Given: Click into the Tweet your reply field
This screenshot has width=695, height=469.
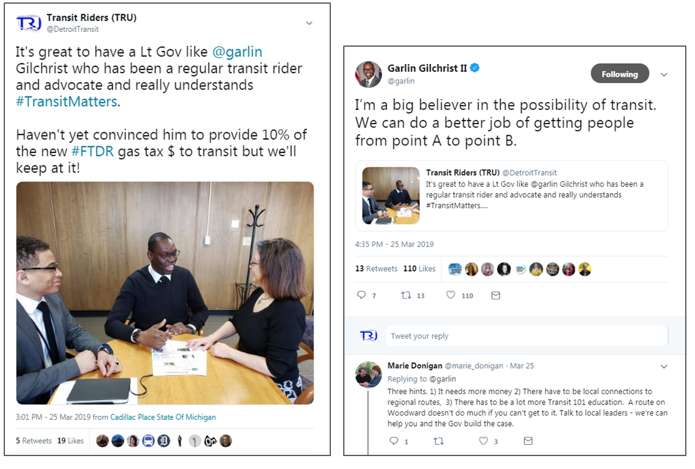Looking at the screenshot, I should coord(526,336).
